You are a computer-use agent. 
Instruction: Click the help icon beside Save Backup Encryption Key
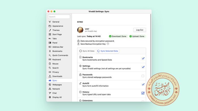point(108,44)
